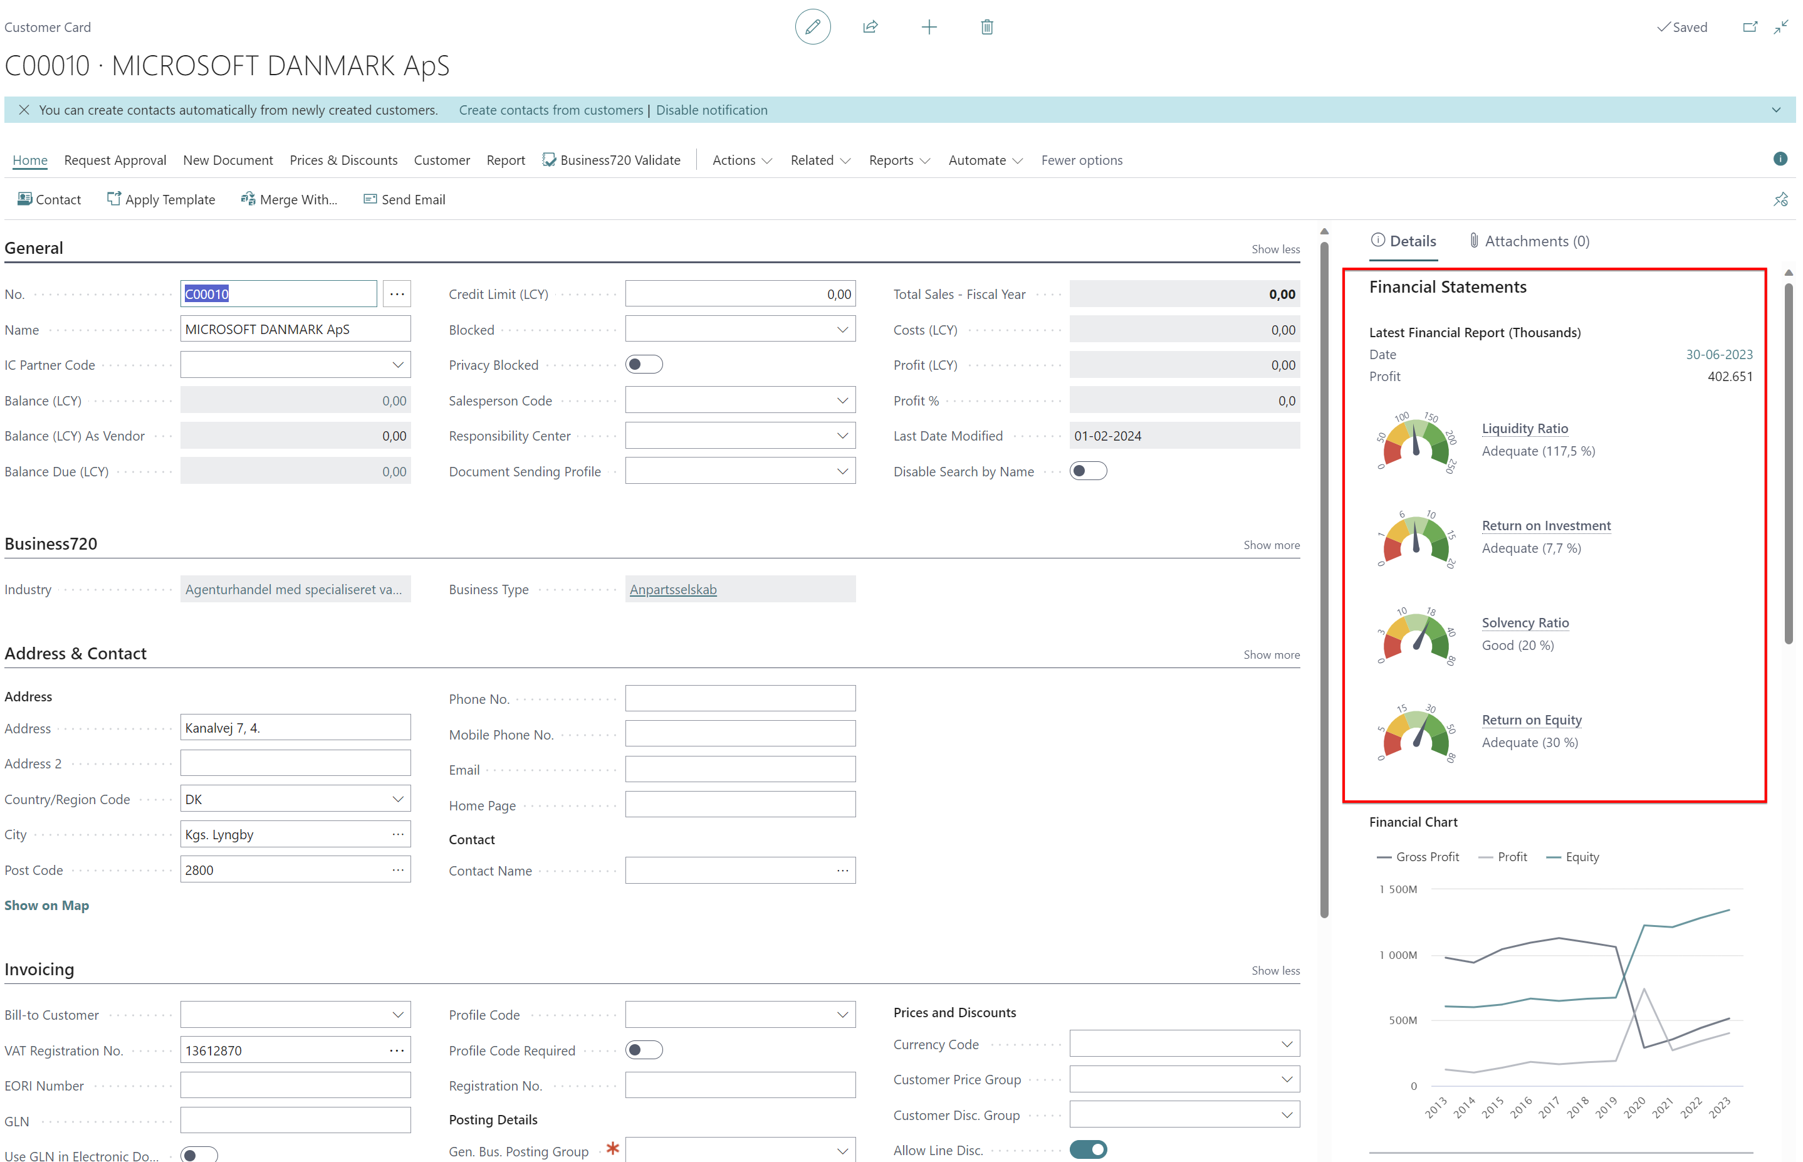1803x1162 pixels.
Task: Click Send Email action
Action: click(404, 199)
